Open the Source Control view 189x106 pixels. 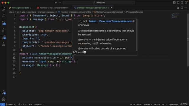4,23
